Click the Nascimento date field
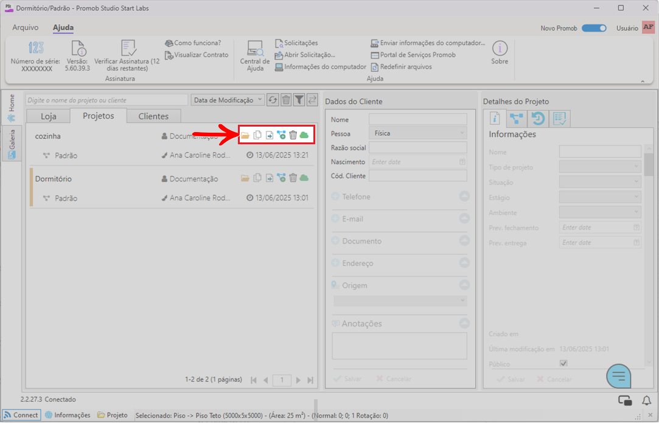The width and height of the screenshot is (659, 423). 418,161
